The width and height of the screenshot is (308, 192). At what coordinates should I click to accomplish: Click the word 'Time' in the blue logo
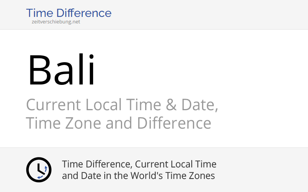(x=40, y=13)
